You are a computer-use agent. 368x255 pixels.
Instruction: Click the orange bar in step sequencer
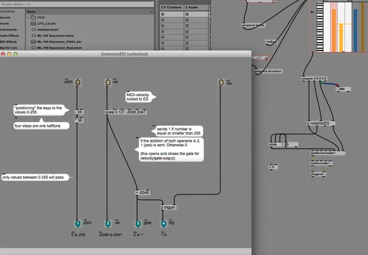pyautogui.click(x=333, y=31)
